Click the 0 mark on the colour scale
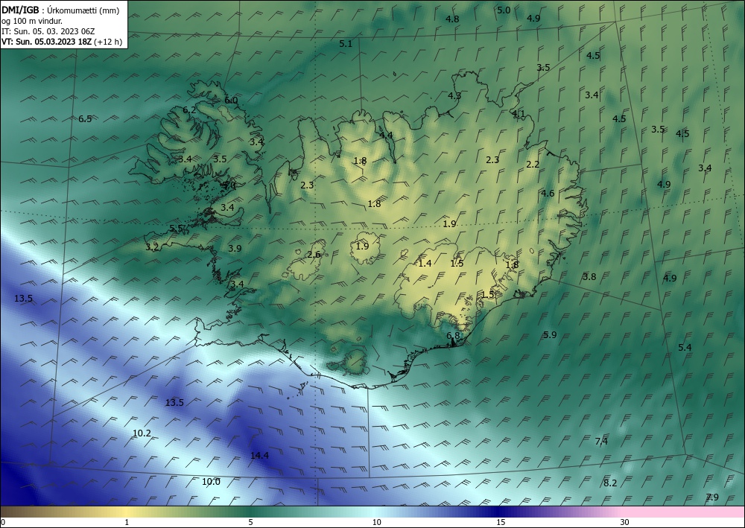Screen dimensions: 745x528 [x=3, y=522]
